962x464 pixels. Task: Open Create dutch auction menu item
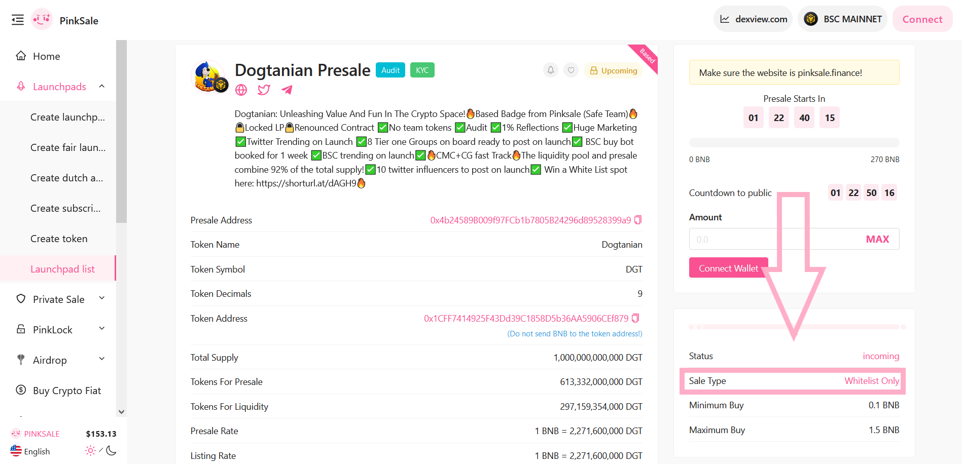pos(66,178)
